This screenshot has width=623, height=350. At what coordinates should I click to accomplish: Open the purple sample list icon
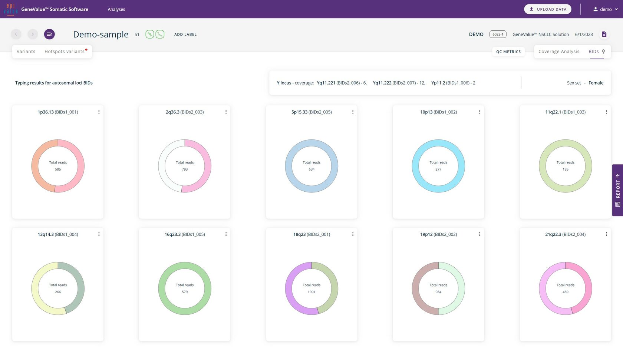[49, 34]
